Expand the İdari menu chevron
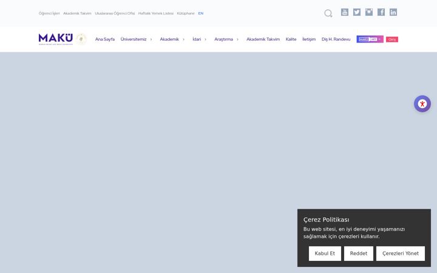The image size is (437, 273). (205, 39)
